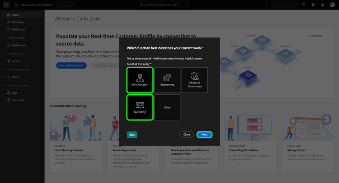Click the Beta badge button
Screen dimensions: 339x183
tap(132, 135)
